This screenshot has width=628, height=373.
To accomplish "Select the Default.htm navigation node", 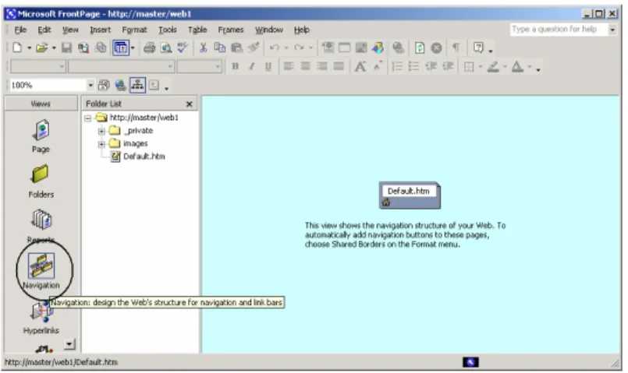I will point(410,195).
